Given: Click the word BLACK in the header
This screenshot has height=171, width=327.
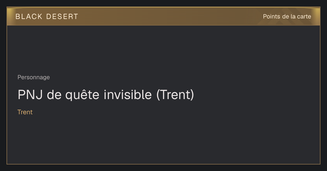Looking at the screenshot, I should pyautogui.click(x=29, y=17).
